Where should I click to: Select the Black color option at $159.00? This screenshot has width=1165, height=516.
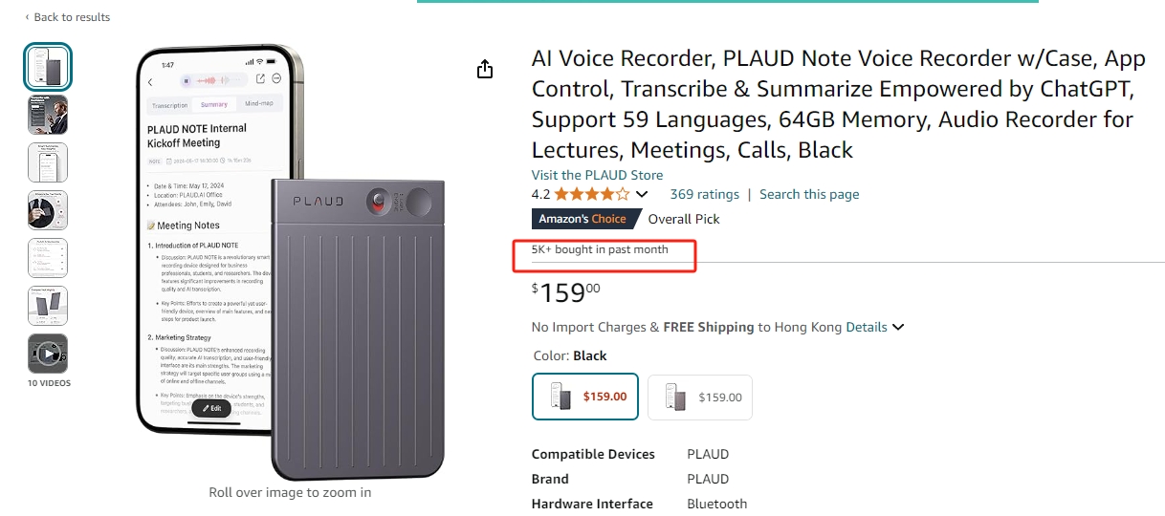point(585,397)
